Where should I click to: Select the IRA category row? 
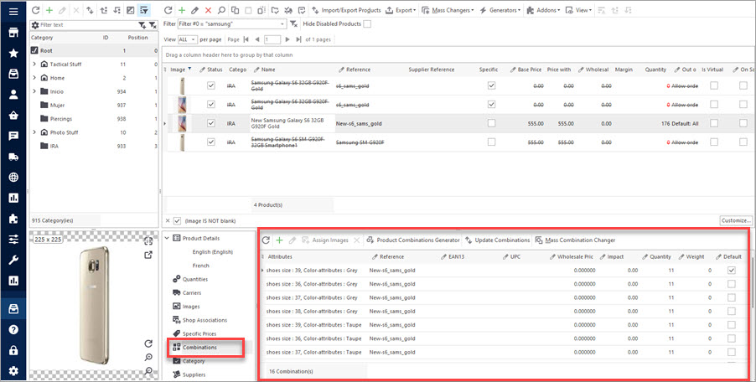click(x=94, y=146)
